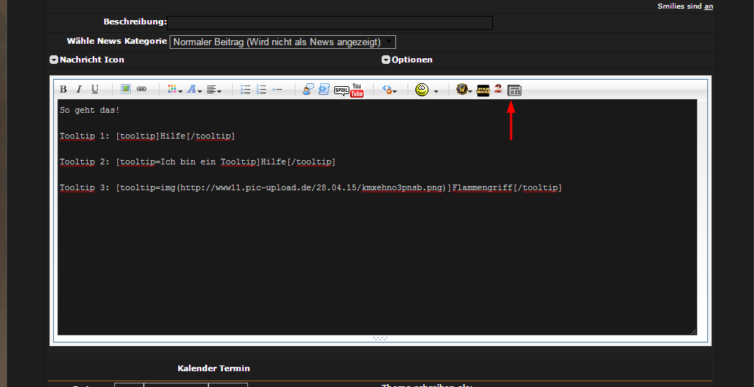754x387 pixels.
Task: Open the text alignment dropdown
Action: 213,89
